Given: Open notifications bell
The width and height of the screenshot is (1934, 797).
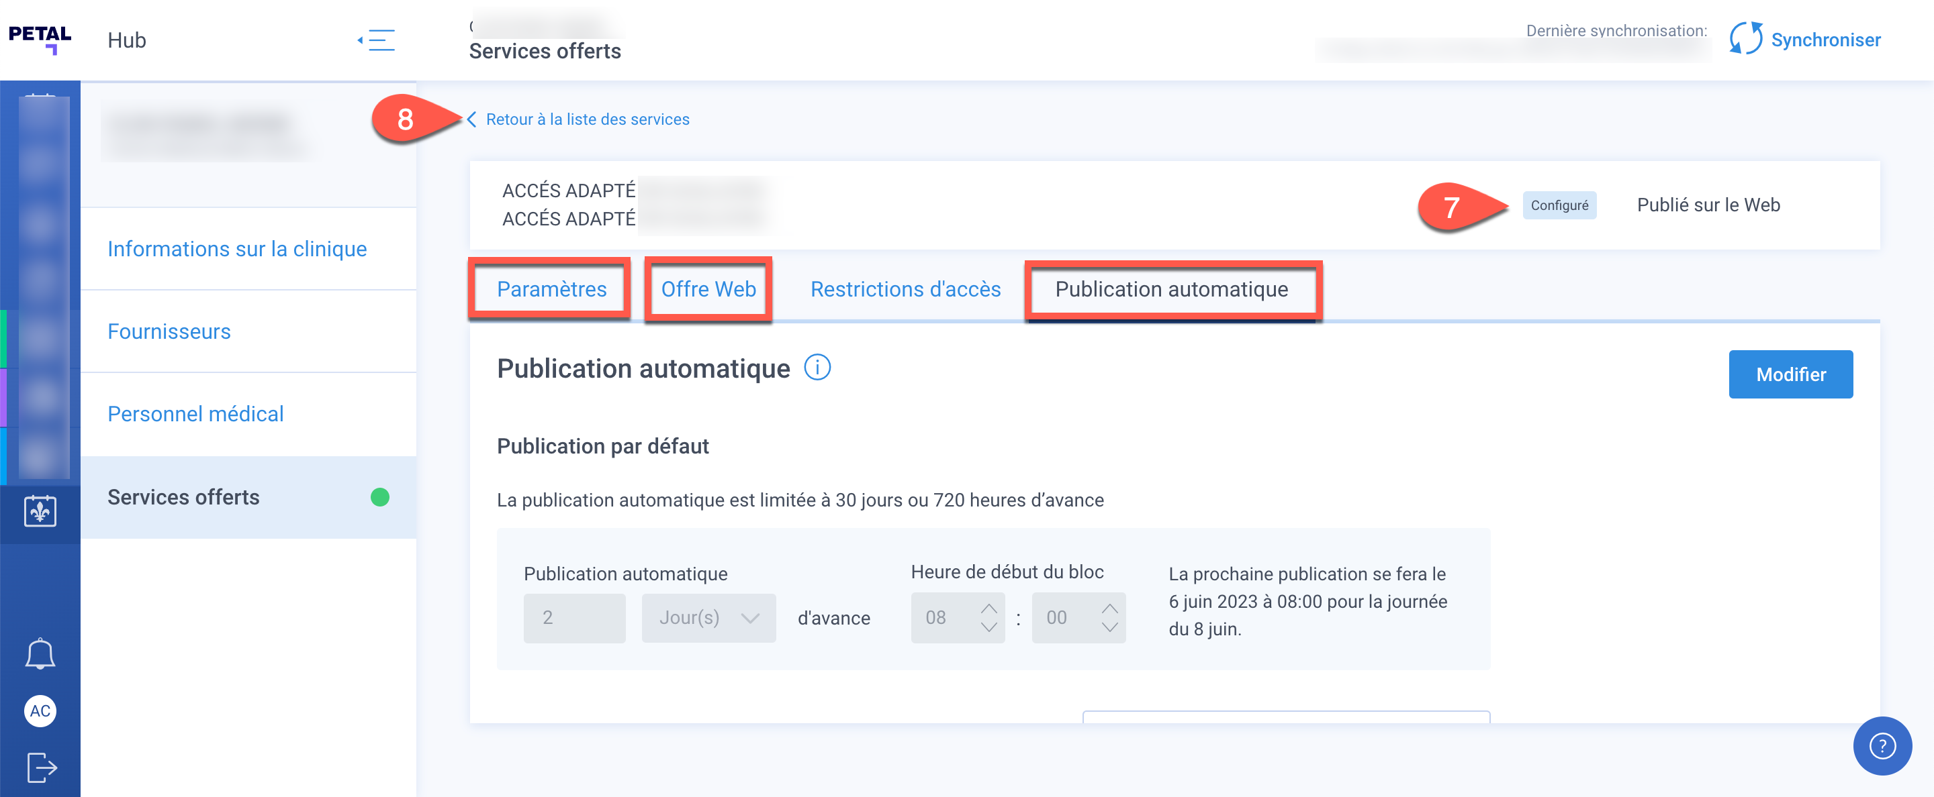Looking at the screenshot, I should pos(40,654).
